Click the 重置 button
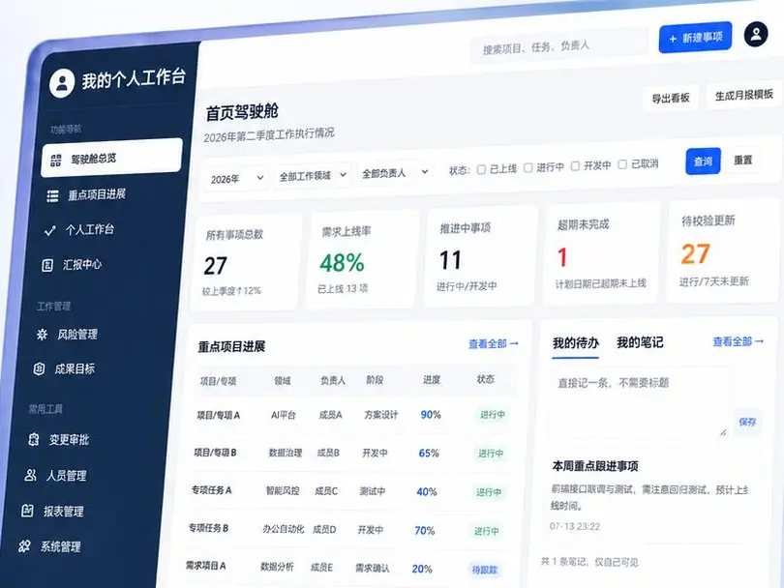The width and height of the screenshot is (784, 588). click(742, 160)
